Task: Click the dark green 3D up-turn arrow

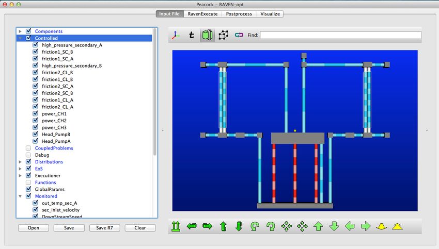Action: coord(223,226)
